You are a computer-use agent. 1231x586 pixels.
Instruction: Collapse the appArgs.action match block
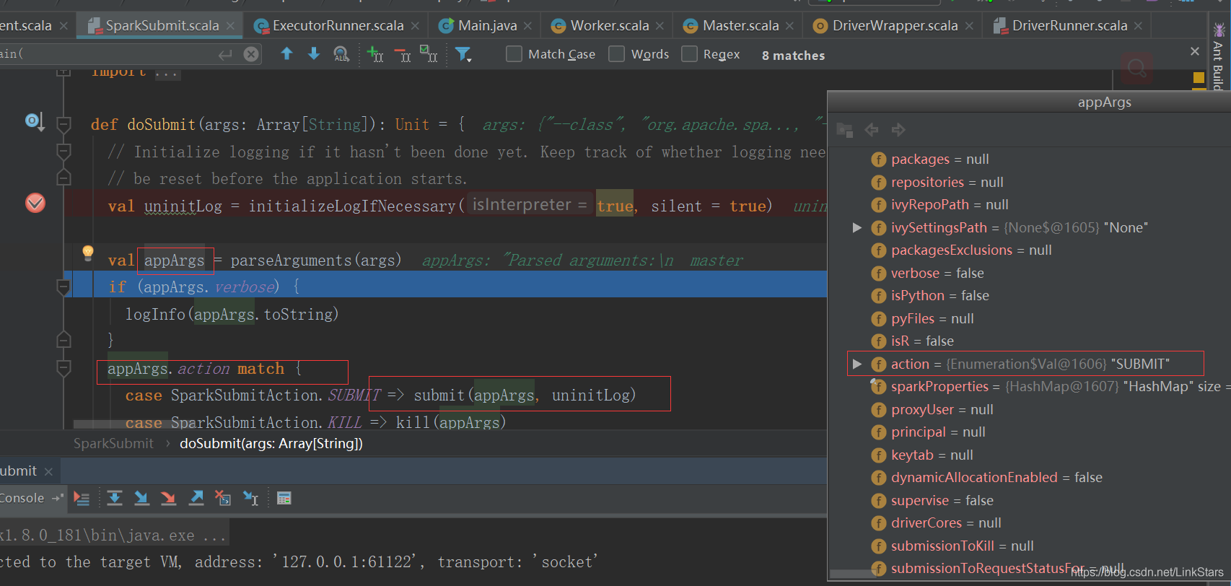pyautogui.click(x=63, y=369)
